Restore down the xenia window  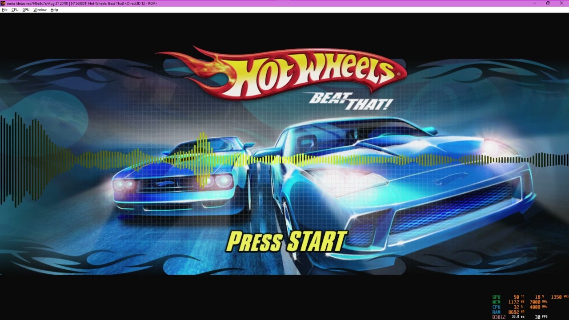tap(548, 3)
